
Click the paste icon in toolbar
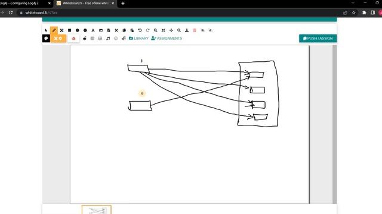click(132, 30)
